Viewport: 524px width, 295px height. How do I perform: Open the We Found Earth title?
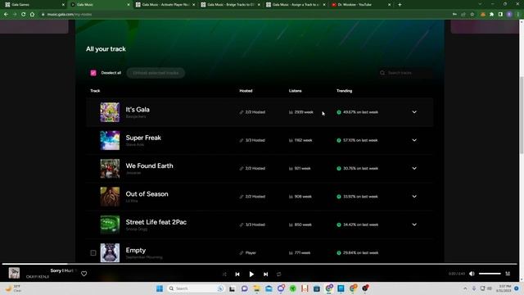click(x=149, y=166)
